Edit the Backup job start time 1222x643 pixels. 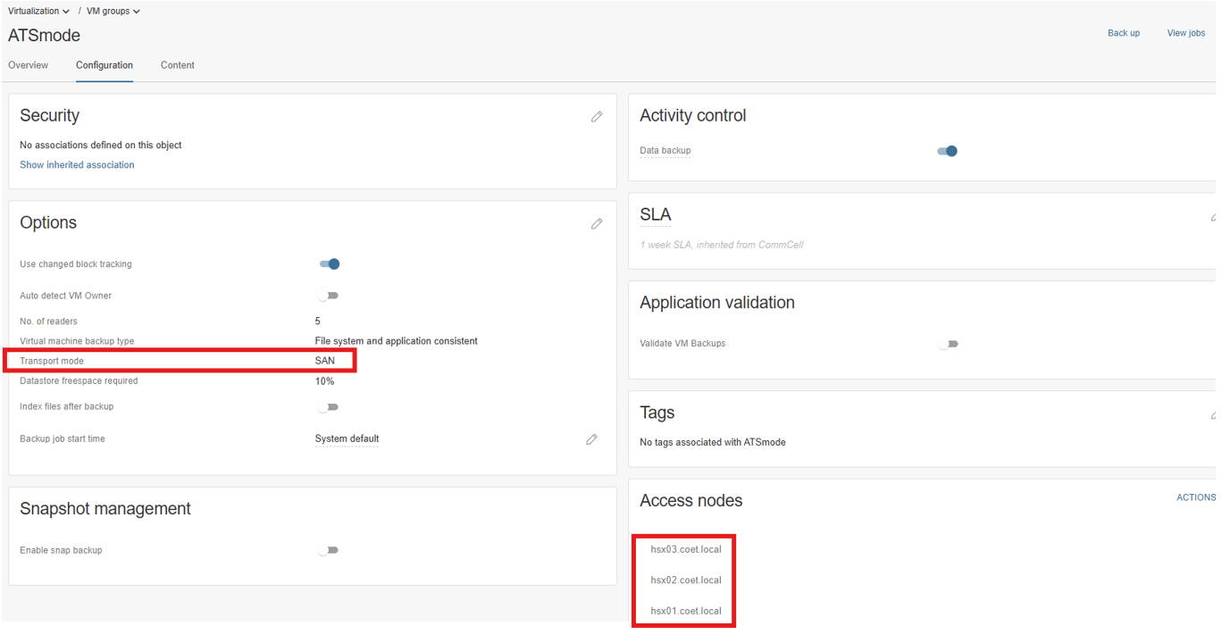pos(591,439)
